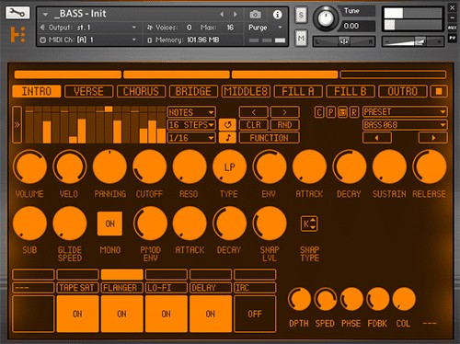Image resolution: width=460 pixels, height=344 pixels.
Task: Open the NOTES dropdown
Action: 191,112
